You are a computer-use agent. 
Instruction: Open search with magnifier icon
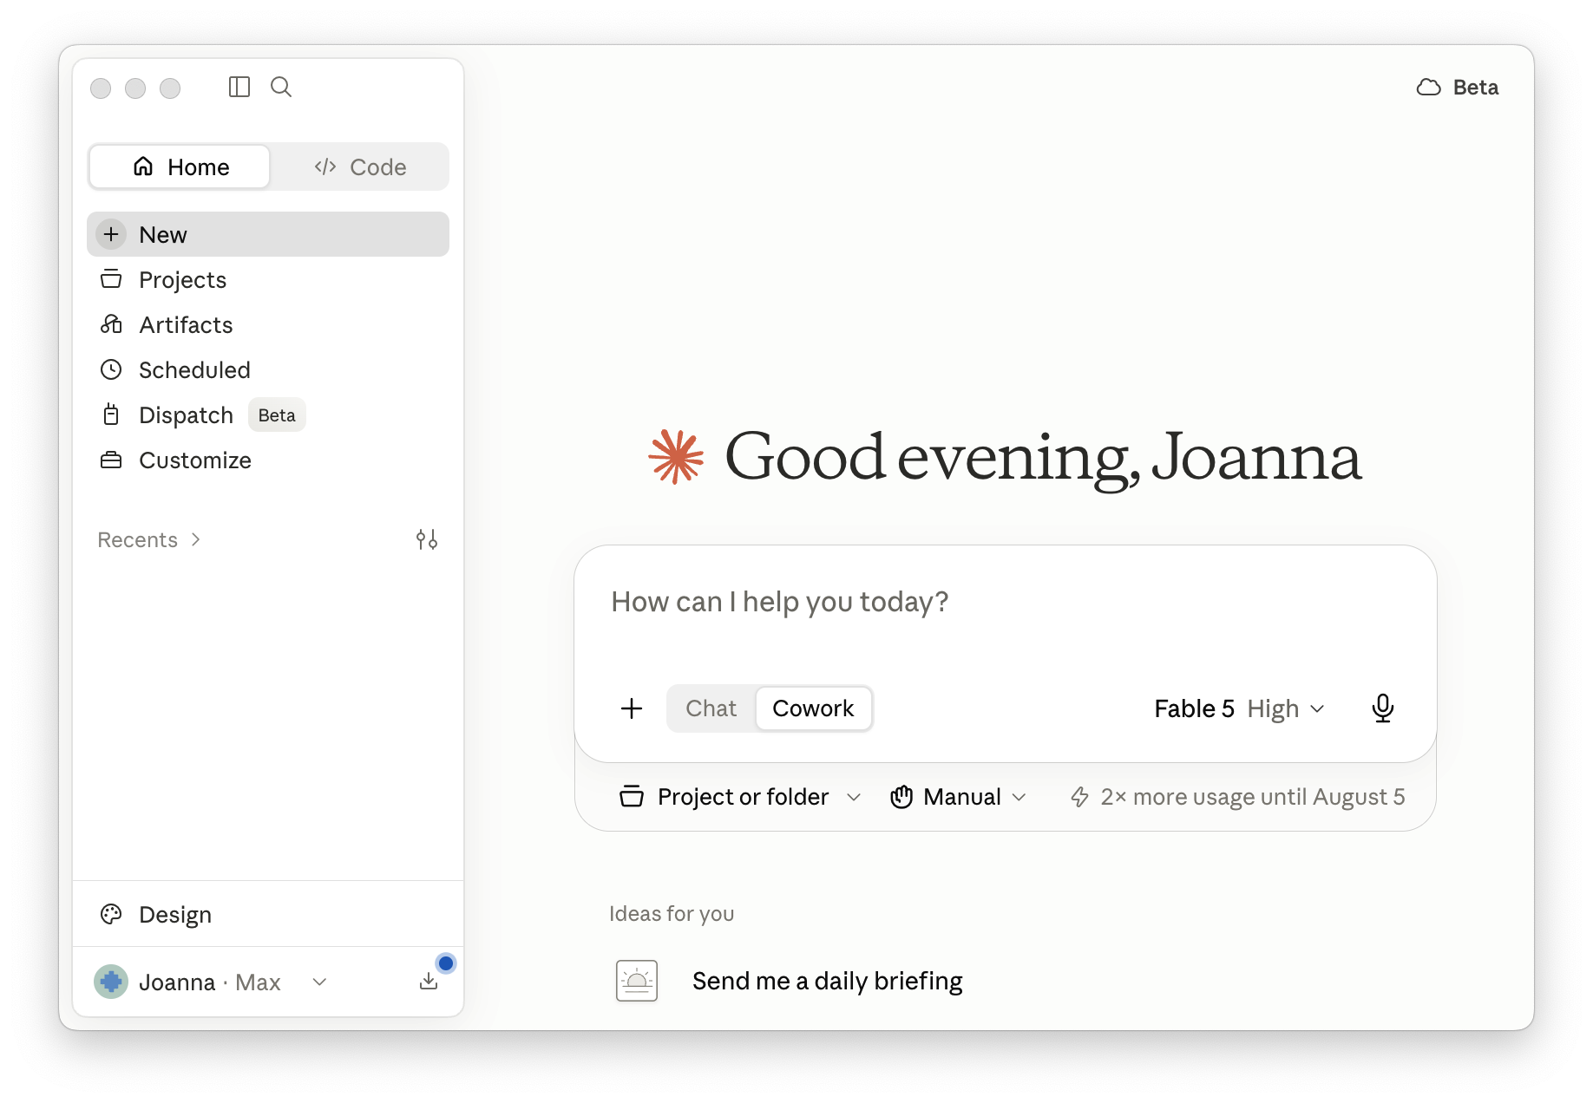[x=281, y=87]
